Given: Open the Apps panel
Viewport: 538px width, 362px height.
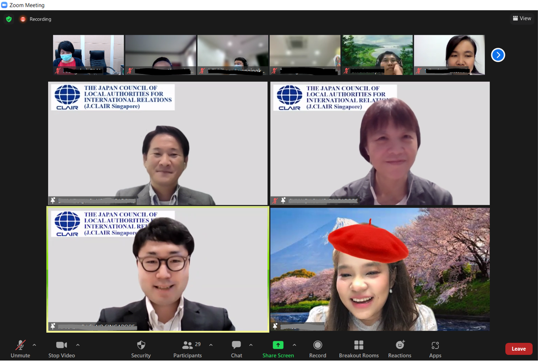Looking at the screenshot, I should click(435, 349).
